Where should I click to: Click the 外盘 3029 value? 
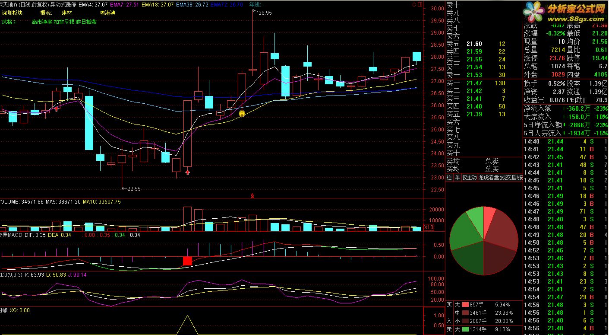[x=558, y=74]
